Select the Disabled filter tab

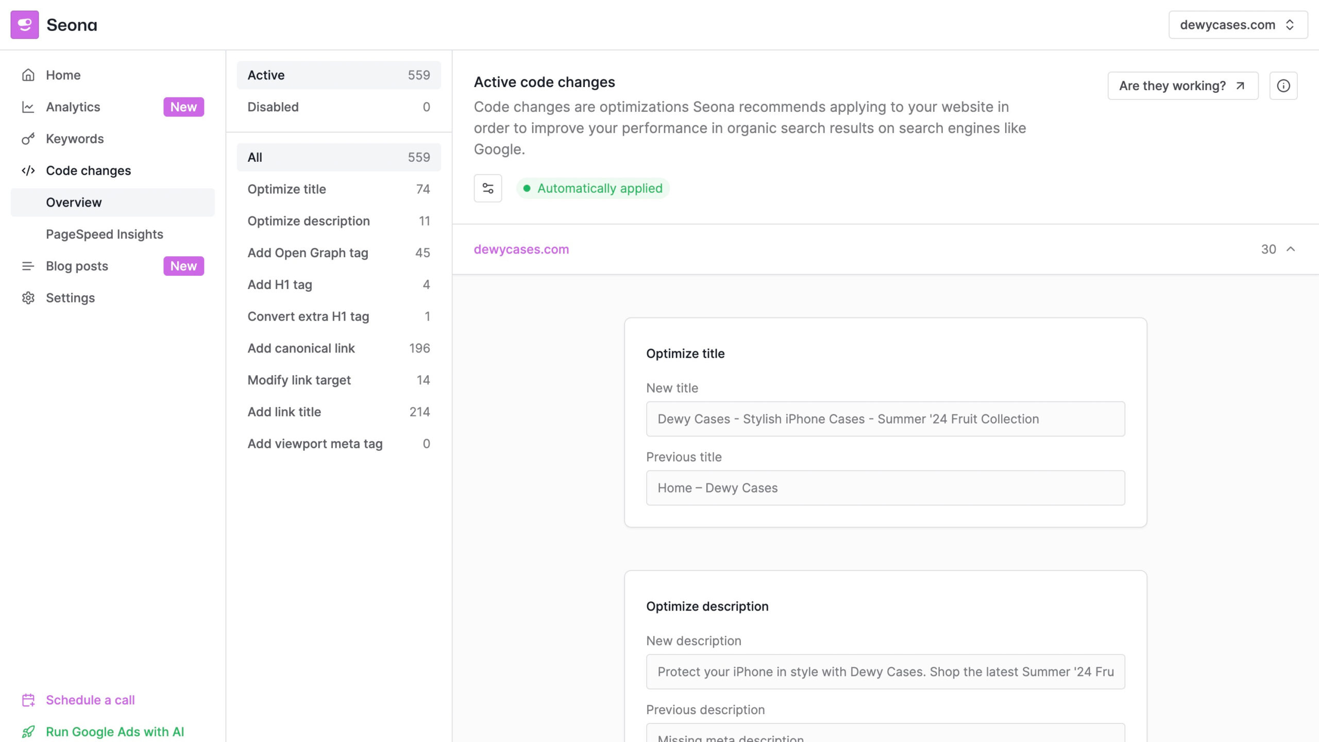(x=339, y=107)
